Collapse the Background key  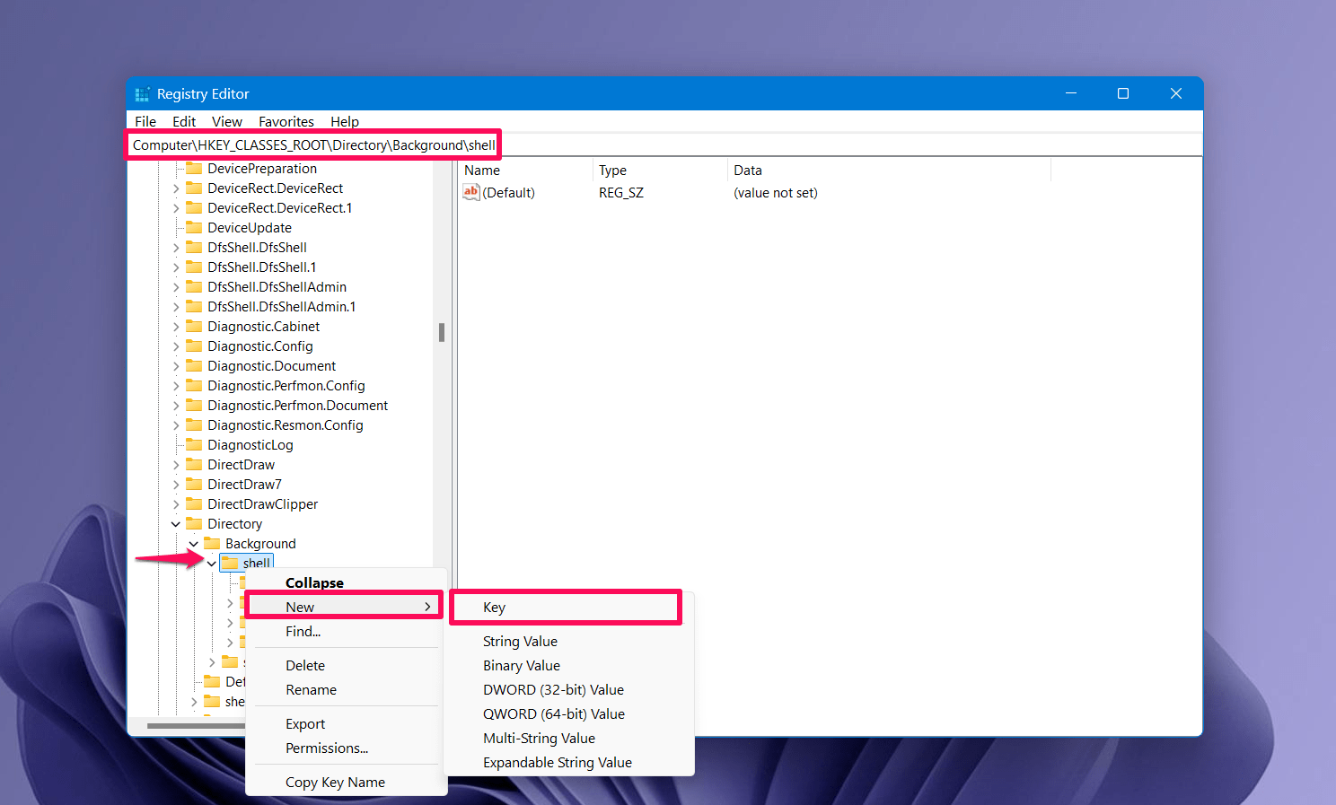tap(194, 544)
